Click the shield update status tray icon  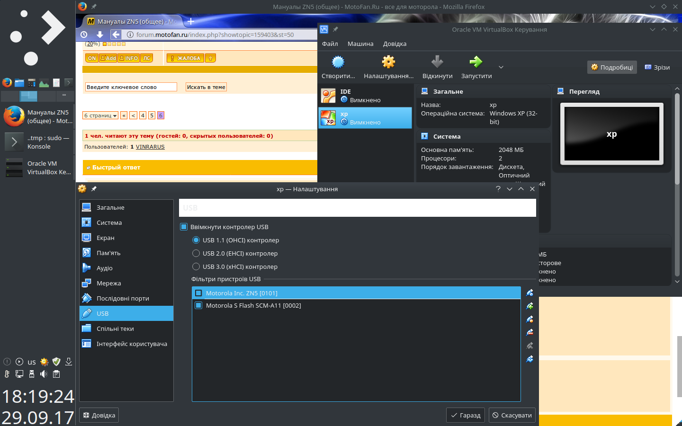tap(56, 362)
